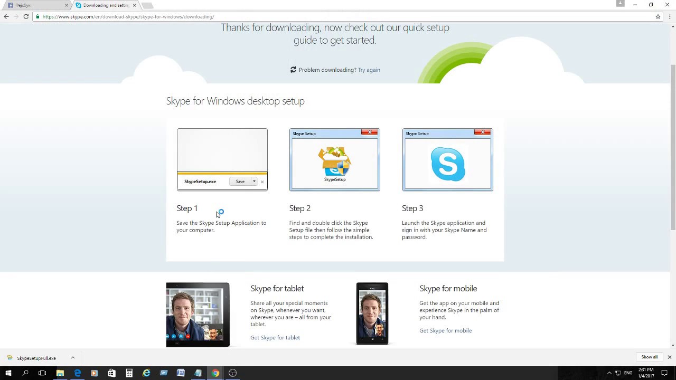
Task: Close the Skype downloading tab
Action: click(x=134, y=5)
